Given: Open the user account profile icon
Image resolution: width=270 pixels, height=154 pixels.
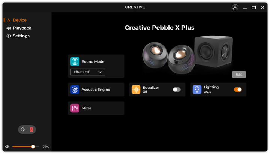Looking at the screenshot, I should 235,7.
